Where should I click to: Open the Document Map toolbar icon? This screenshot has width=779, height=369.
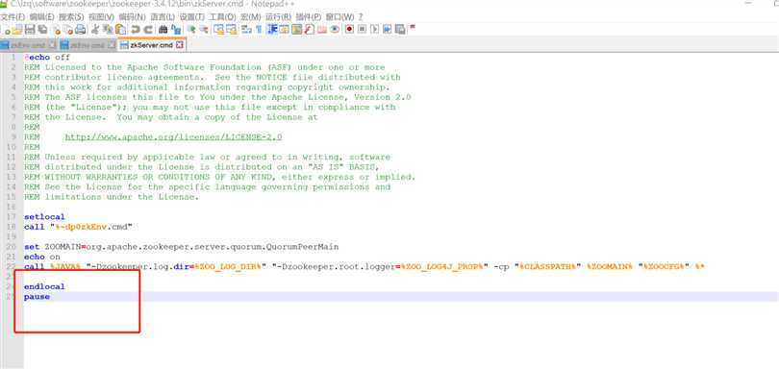coord(296,29)
